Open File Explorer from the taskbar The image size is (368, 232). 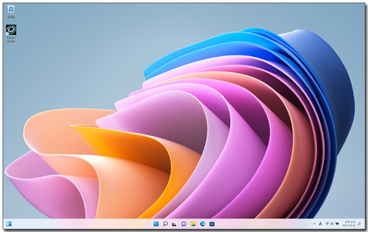[x=193, y=224]
